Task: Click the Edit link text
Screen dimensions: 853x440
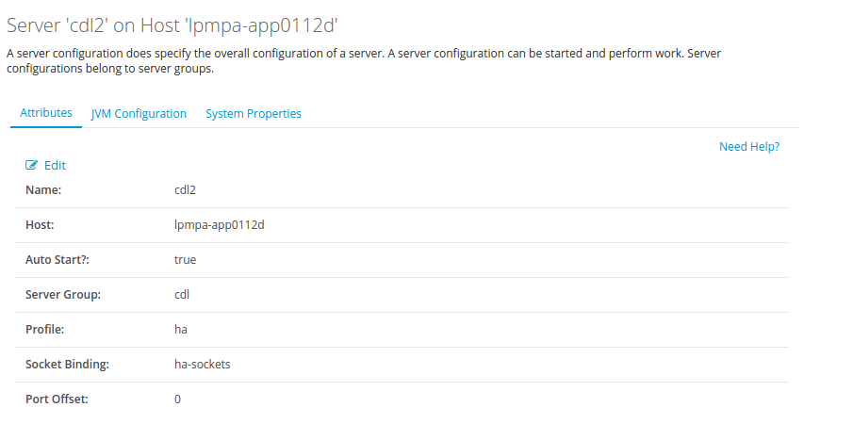Action: point(55,165)
